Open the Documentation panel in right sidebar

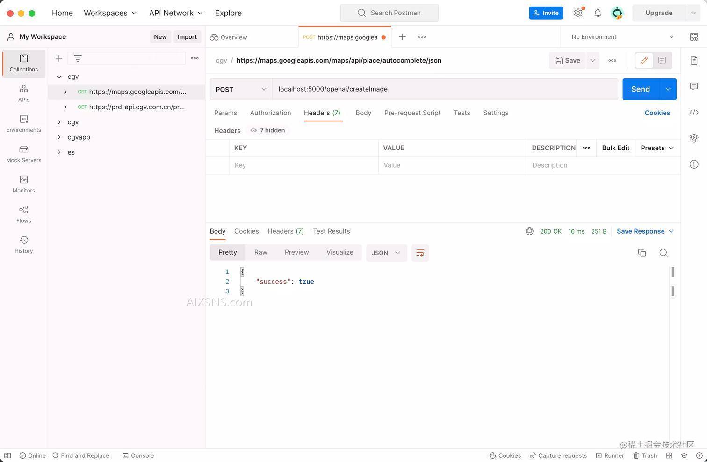[x=694, y=60]
